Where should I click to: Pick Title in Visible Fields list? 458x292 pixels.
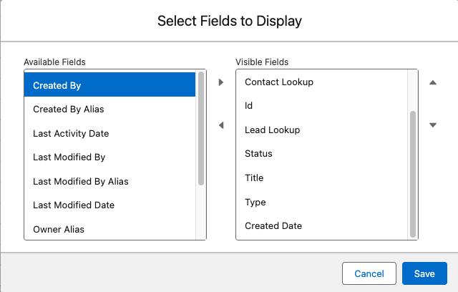pos(322,177)
